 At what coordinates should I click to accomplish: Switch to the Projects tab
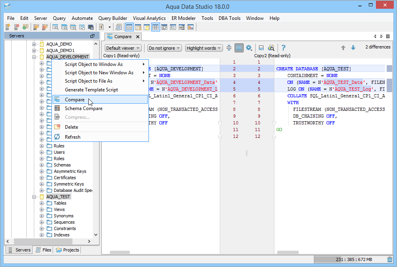pos(68,250)
